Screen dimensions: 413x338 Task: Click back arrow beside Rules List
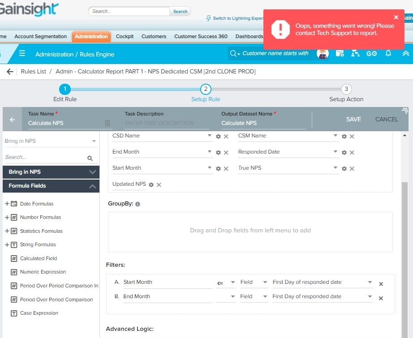click(10, 72)
